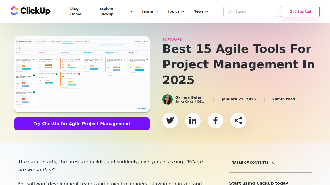Click the search magnifier icon
This screenshot has height=185, width=330.
(x=230, y=12)
